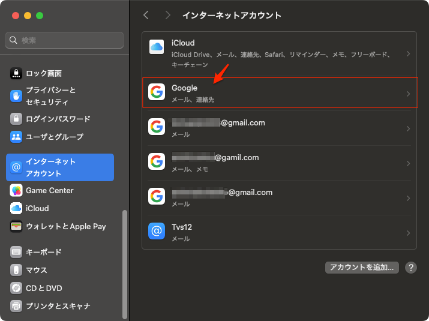The height and width of the screenshot is (321, 429).
Task: Expand the iCloud account row chevron
Action: pos(408,54)
